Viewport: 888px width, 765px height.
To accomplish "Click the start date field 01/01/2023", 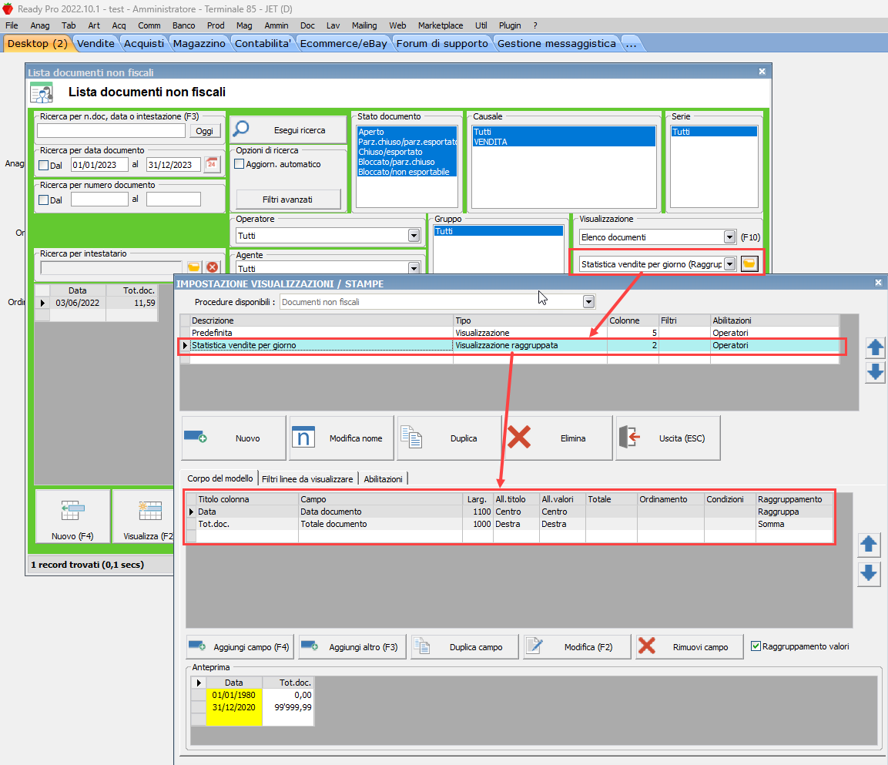I will coord(99,165).
